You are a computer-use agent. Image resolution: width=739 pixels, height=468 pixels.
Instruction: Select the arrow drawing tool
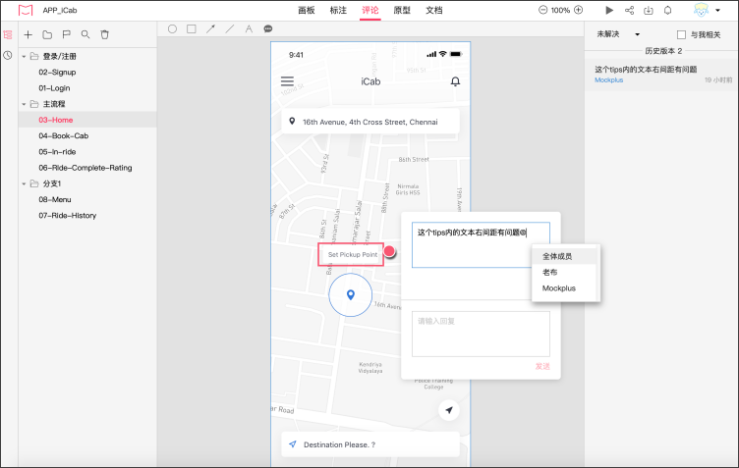click(210, 29)
